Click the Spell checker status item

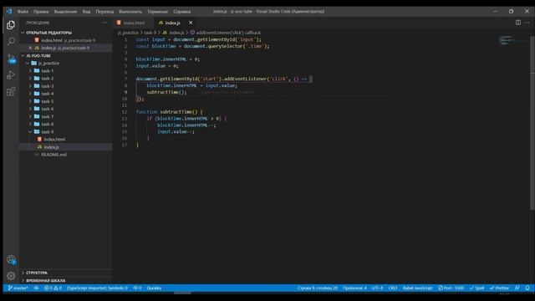[476, 288]
